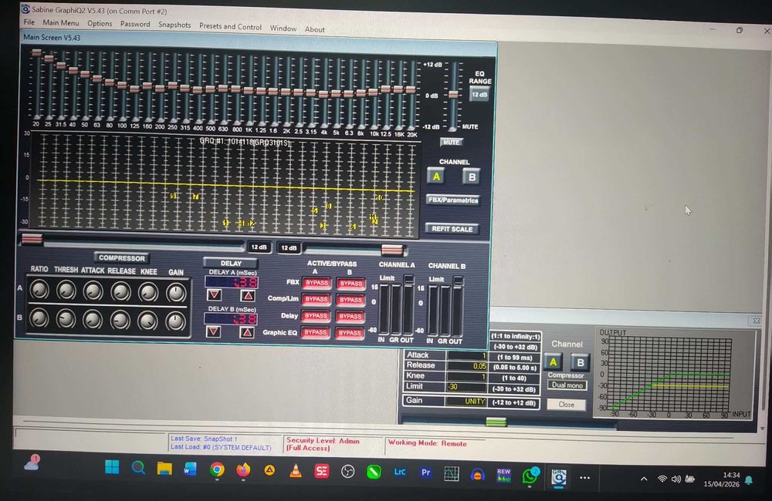Open Windows Start menu
The height and width of the screenshot is (501, 772).
coord(112,466)
